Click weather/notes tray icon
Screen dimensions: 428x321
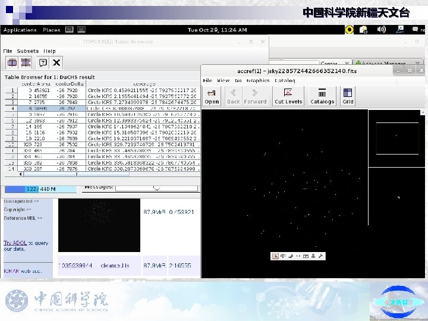(x=364, y=30)
